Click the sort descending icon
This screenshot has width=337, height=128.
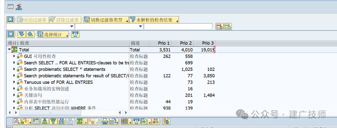pos(53,121)
